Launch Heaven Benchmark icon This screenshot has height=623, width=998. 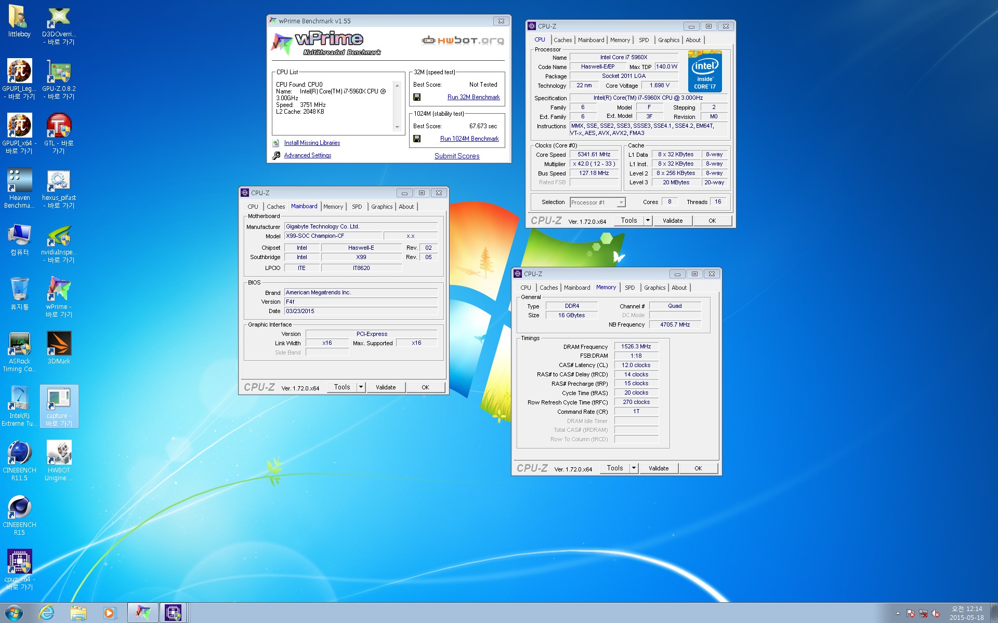(19, 188)
